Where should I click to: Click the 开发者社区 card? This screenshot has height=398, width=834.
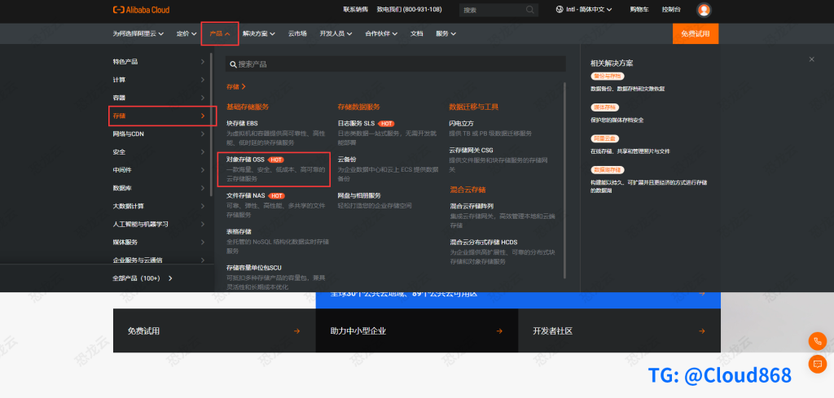pyautogui.click(x=619, y=330)
